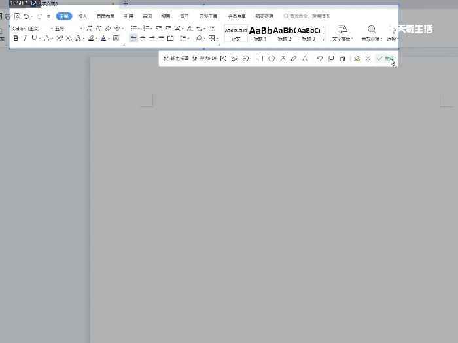Viewport: 458px width, 343px height.
Task: Insert a bulleted list
Action: coord(133,28)
